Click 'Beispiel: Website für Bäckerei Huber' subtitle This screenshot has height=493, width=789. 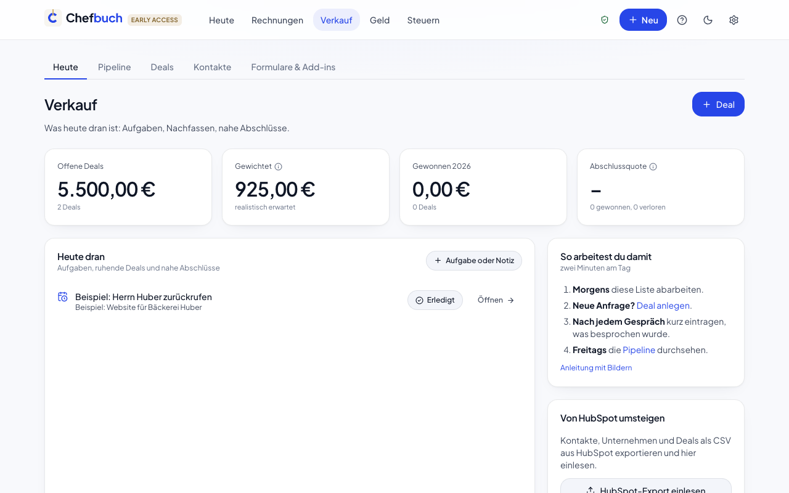[x=139, y=308]
